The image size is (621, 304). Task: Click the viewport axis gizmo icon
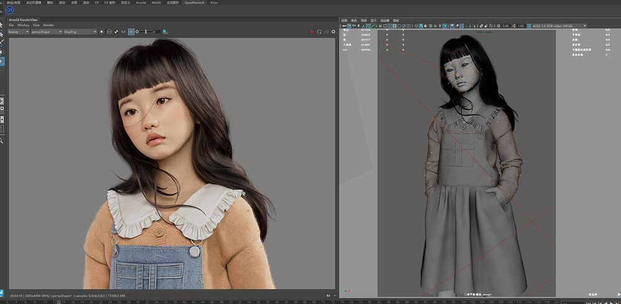tap(347, 290)
